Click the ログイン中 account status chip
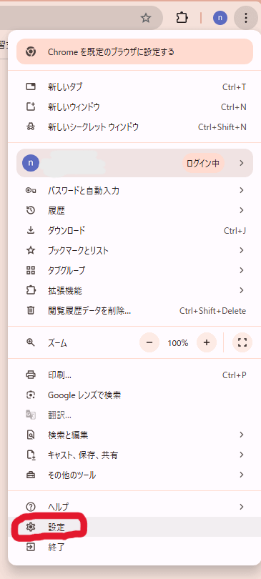This screenshot has height=579, width=261. coord(203,163)
